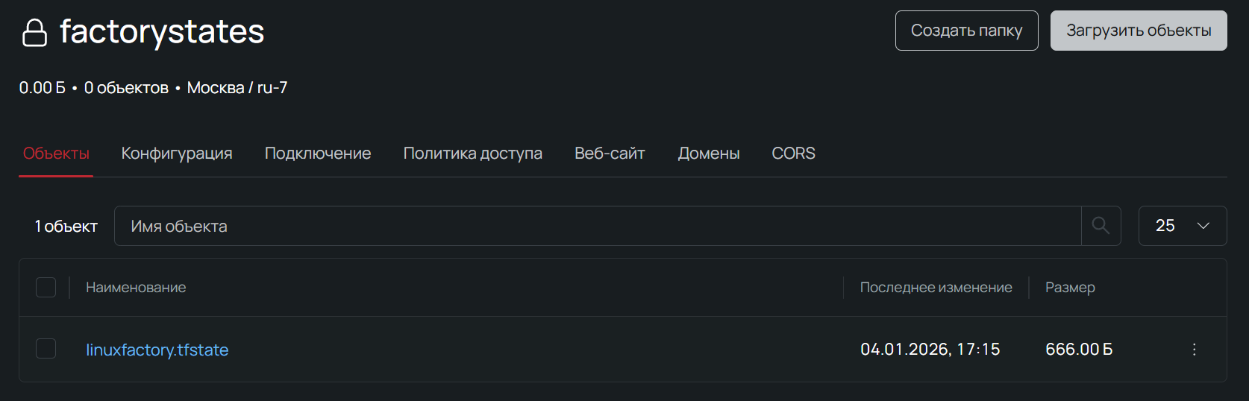Focus the Имя объекта search field
The width and height of the screenshot is (1249, 401).
point(597,226)
